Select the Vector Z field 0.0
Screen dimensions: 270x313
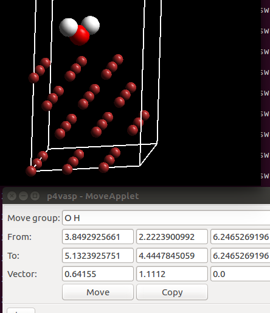[x=240, y=274]
